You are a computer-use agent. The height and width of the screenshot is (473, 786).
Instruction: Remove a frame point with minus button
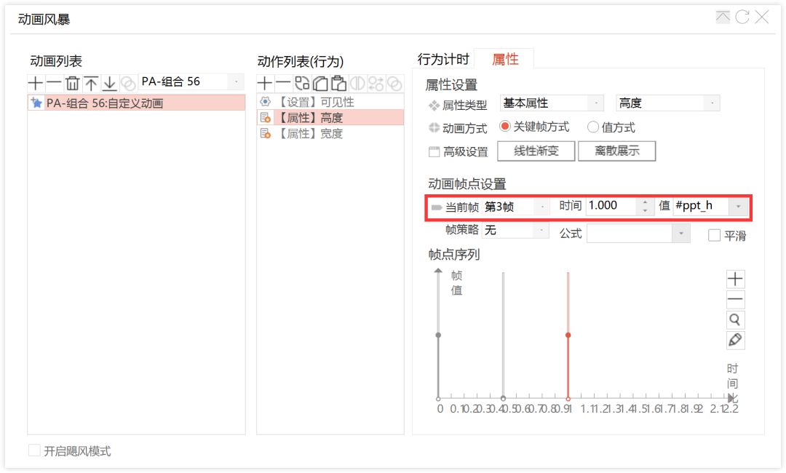pos(735,300)
